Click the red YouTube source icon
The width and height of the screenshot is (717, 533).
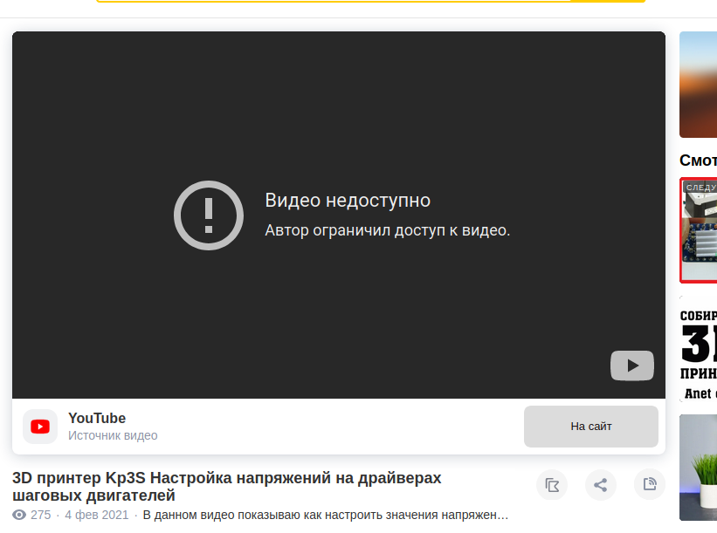tap(40, 427)
